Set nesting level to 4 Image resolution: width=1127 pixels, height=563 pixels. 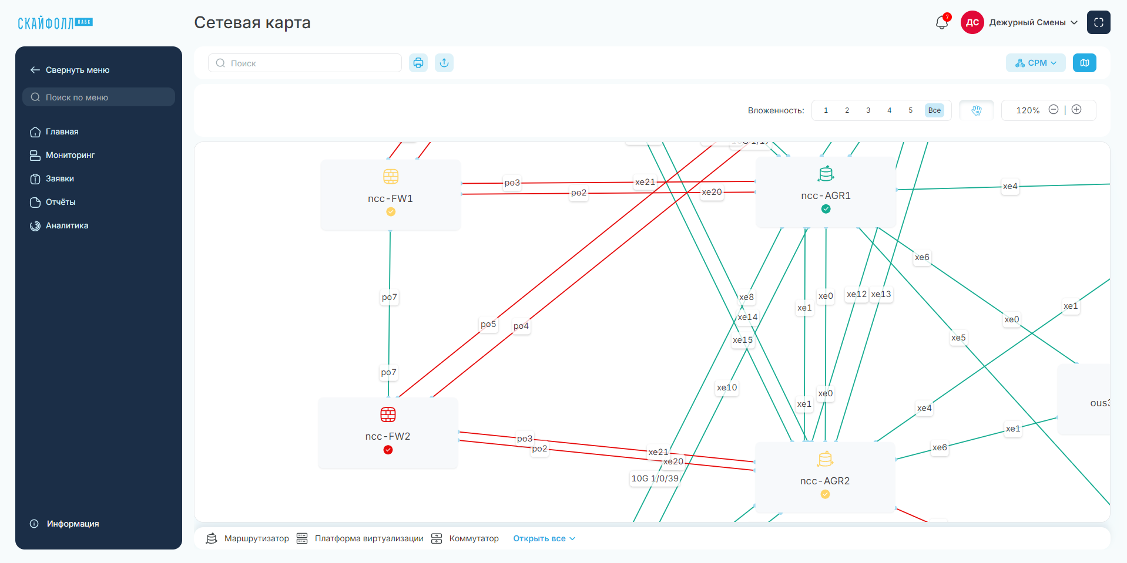point(889,110)
